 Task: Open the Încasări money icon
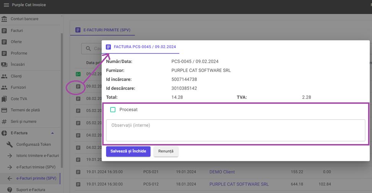point(4,65)
